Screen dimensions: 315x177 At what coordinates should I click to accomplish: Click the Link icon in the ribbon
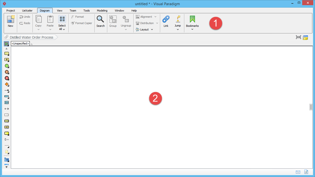(x=166, y=21)
